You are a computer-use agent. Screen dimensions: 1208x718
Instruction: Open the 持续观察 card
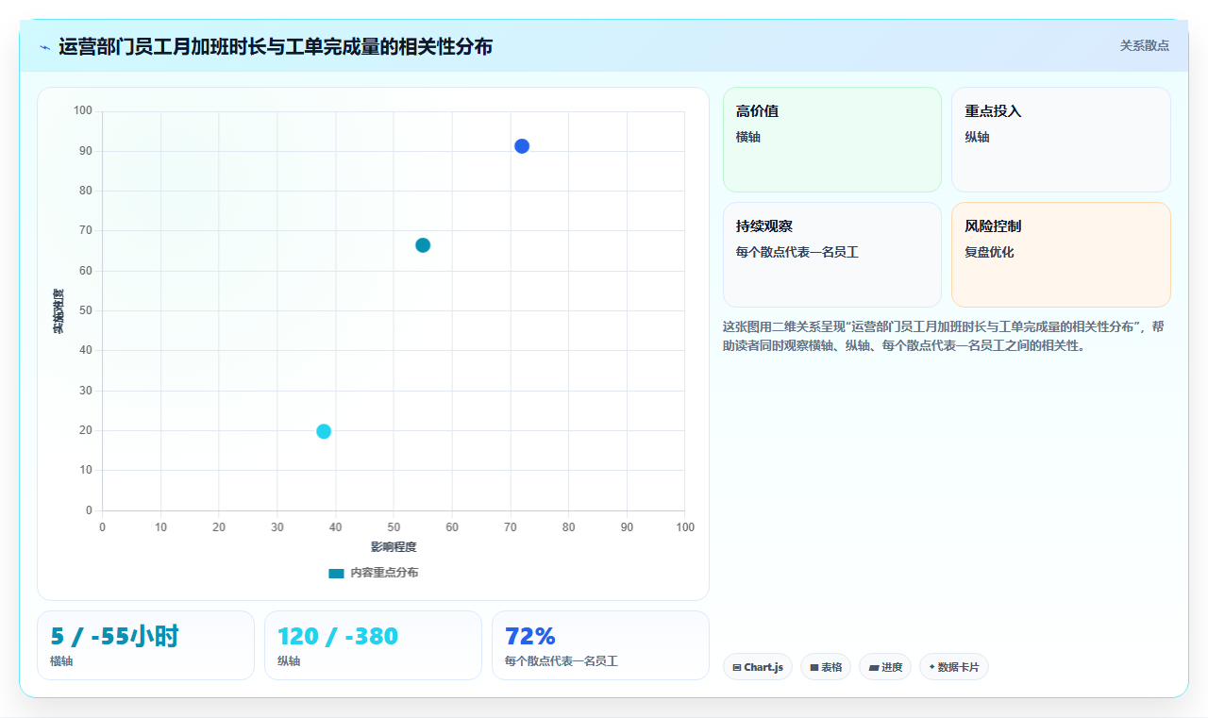[832, 255]
